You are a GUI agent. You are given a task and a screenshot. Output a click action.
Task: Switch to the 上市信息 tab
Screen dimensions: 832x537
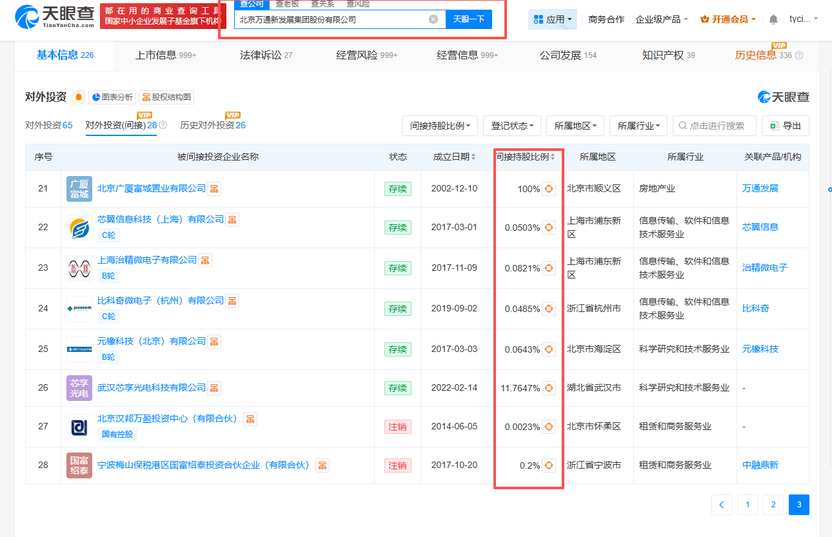pos(166,55)
